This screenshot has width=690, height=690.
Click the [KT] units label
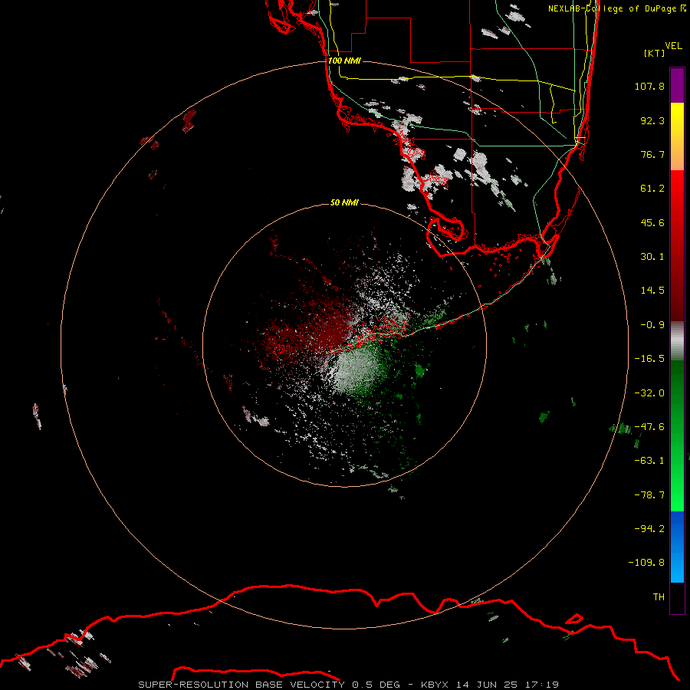click(655, 53)
